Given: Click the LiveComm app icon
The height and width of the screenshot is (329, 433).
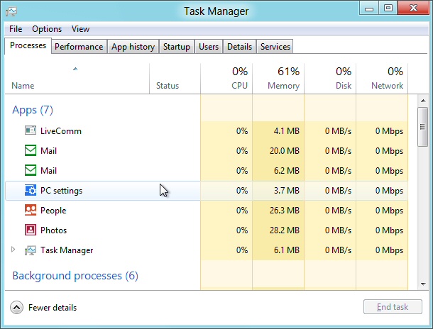Looking at the screenshot, I should tap(31, 130).
